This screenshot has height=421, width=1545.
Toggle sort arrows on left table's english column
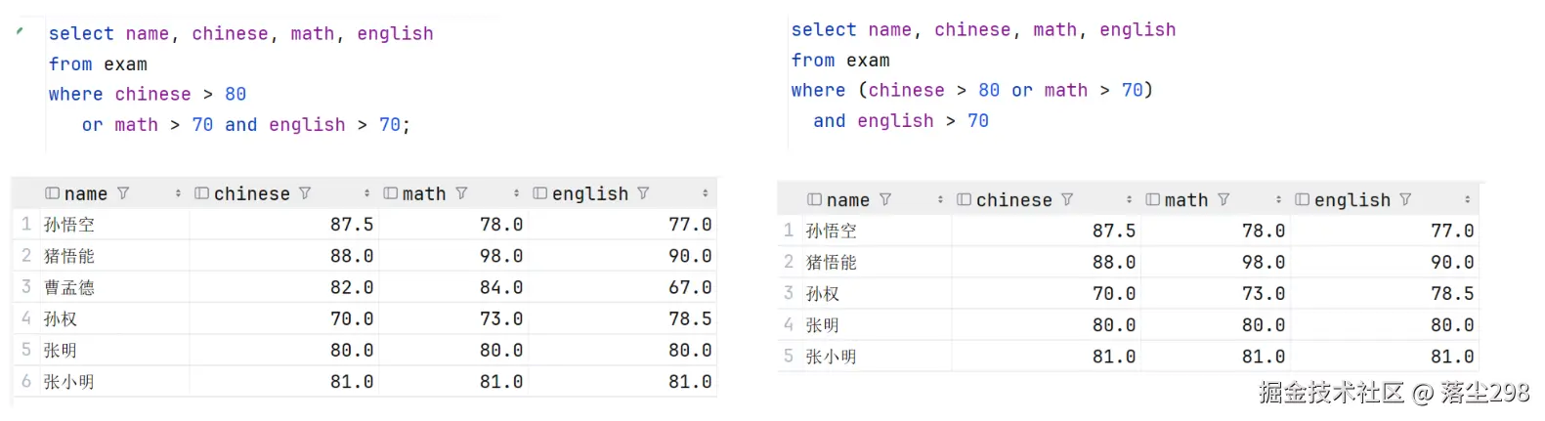pos(705,193)
